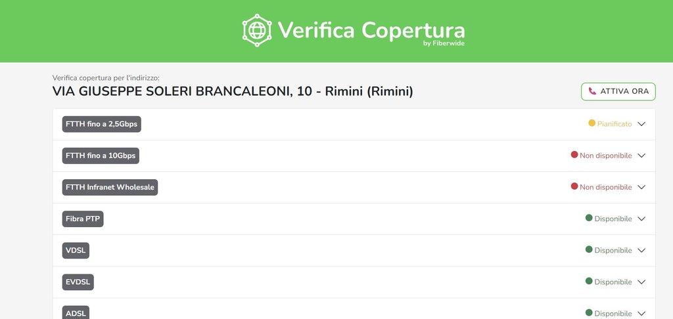
Task: Click red status dot for FTTH Infranet Wholesale
Action: (x=574, y=186)
